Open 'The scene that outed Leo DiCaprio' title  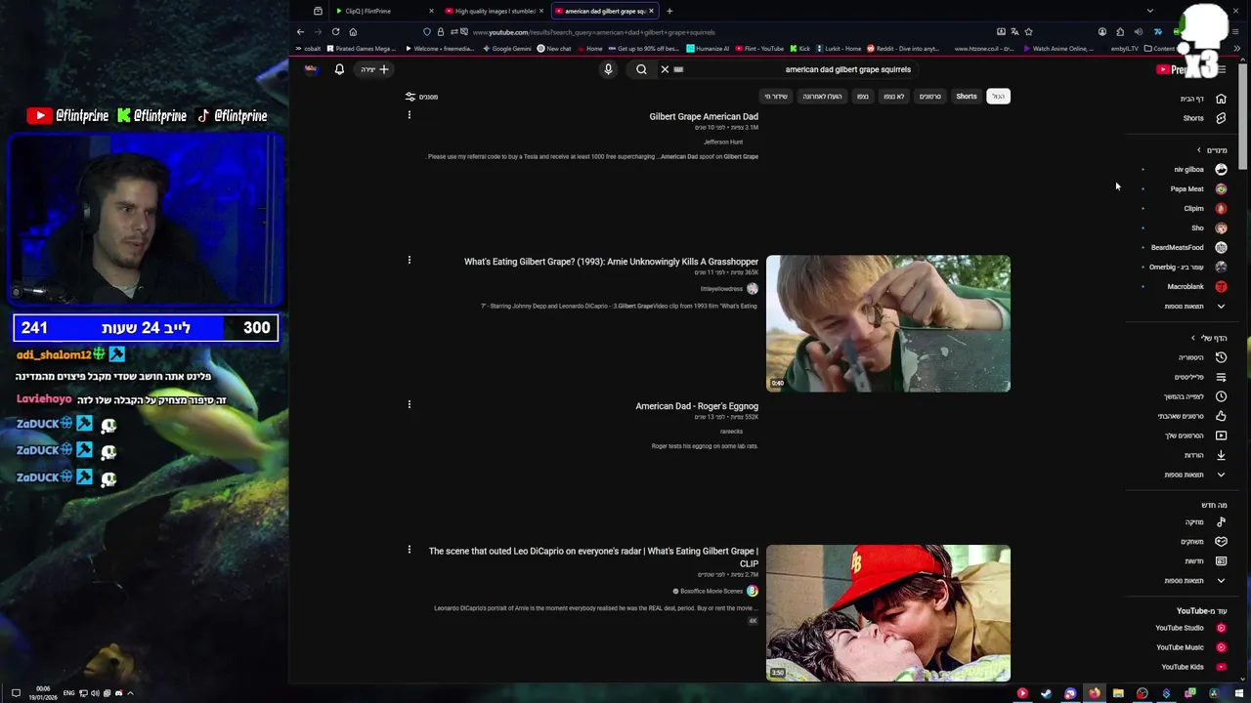(x=593, y=557)
